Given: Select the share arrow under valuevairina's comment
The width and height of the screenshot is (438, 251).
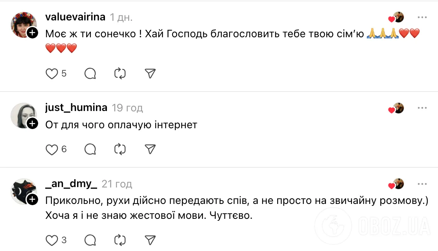Looking at the screenshot, I should pyautogui.click(x=150, y=73).
